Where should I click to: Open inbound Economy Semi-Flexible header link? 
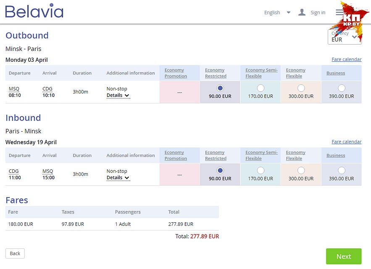coord(261,156)
